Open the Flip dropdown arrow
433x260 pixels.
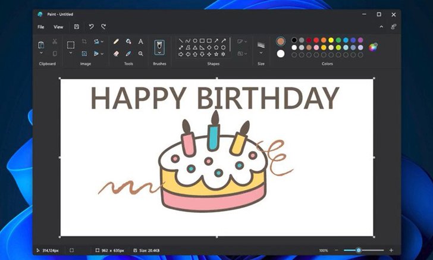click(102, 54)
